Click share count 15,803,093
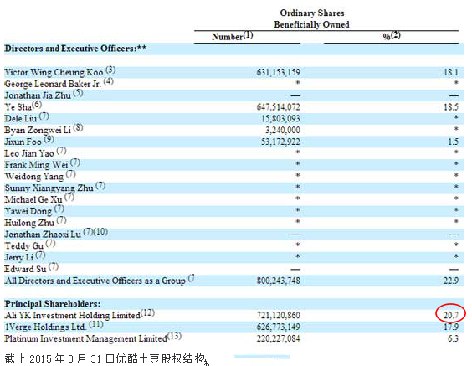 280,118
